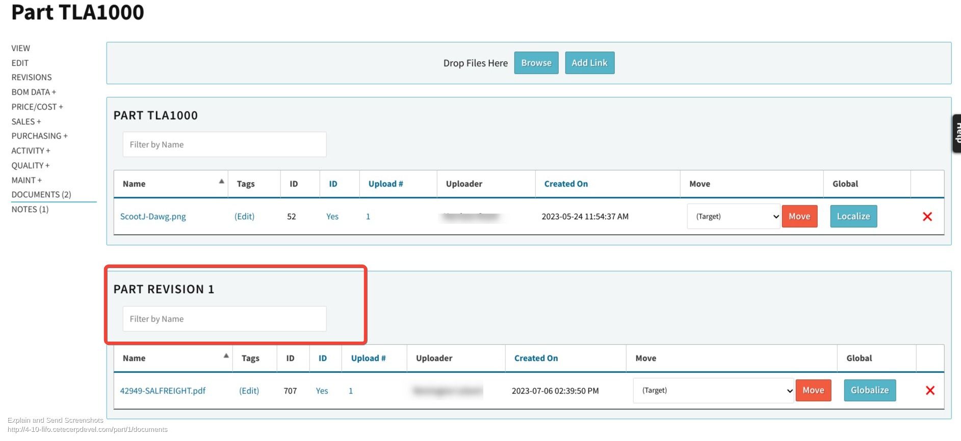The width and height of the screenshot is (961, 441).
Task: Open Target dropdown for ScootJ-Dawg.png
Action: pos(733,217)
